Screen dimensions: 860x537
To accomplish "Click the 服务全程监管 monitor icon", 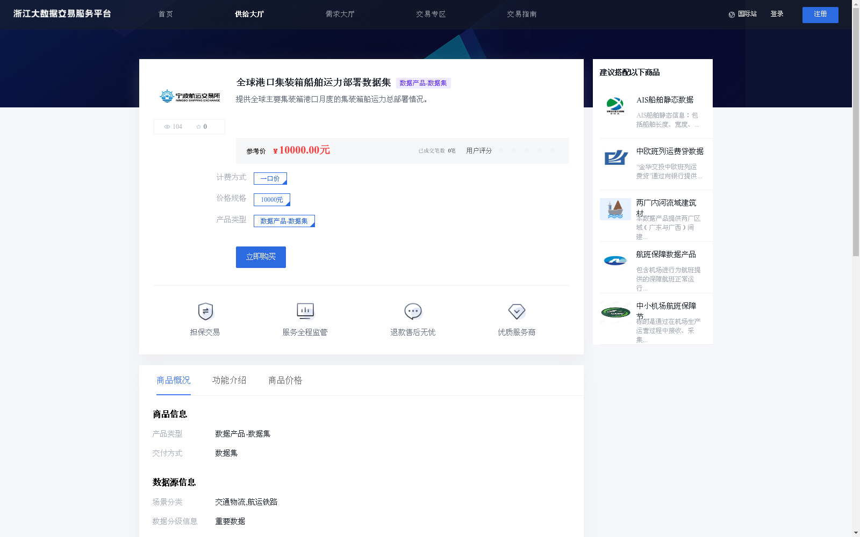I will click(305, 311).
